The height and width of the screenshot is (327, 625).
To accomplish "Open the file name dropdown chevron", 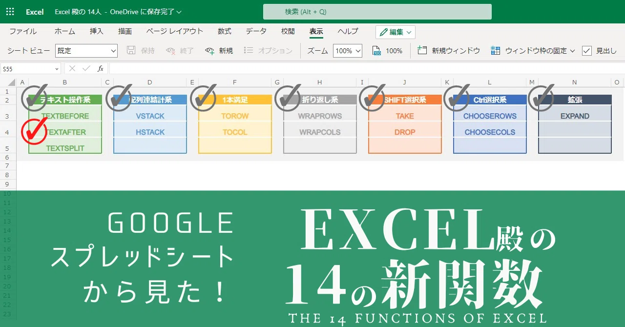I will 179,12.
